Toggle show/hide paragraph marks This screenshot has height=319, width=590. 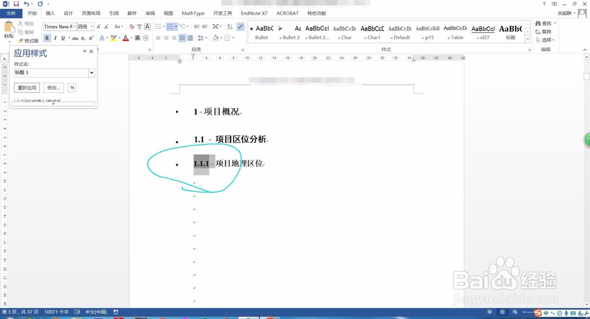tap(241, 26)
